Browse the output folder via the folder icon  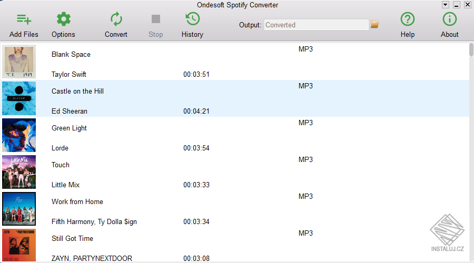[374, 24]
